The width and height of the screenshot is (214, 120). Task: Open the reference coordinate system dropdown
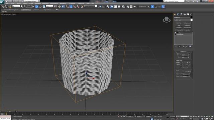pos(49,6)
